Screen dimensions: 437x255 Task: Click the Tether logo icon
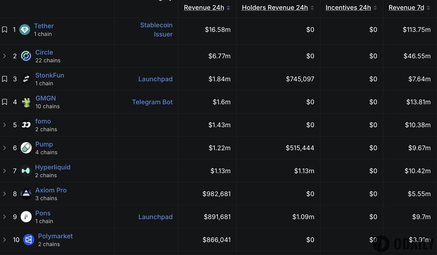click(25, 30)
